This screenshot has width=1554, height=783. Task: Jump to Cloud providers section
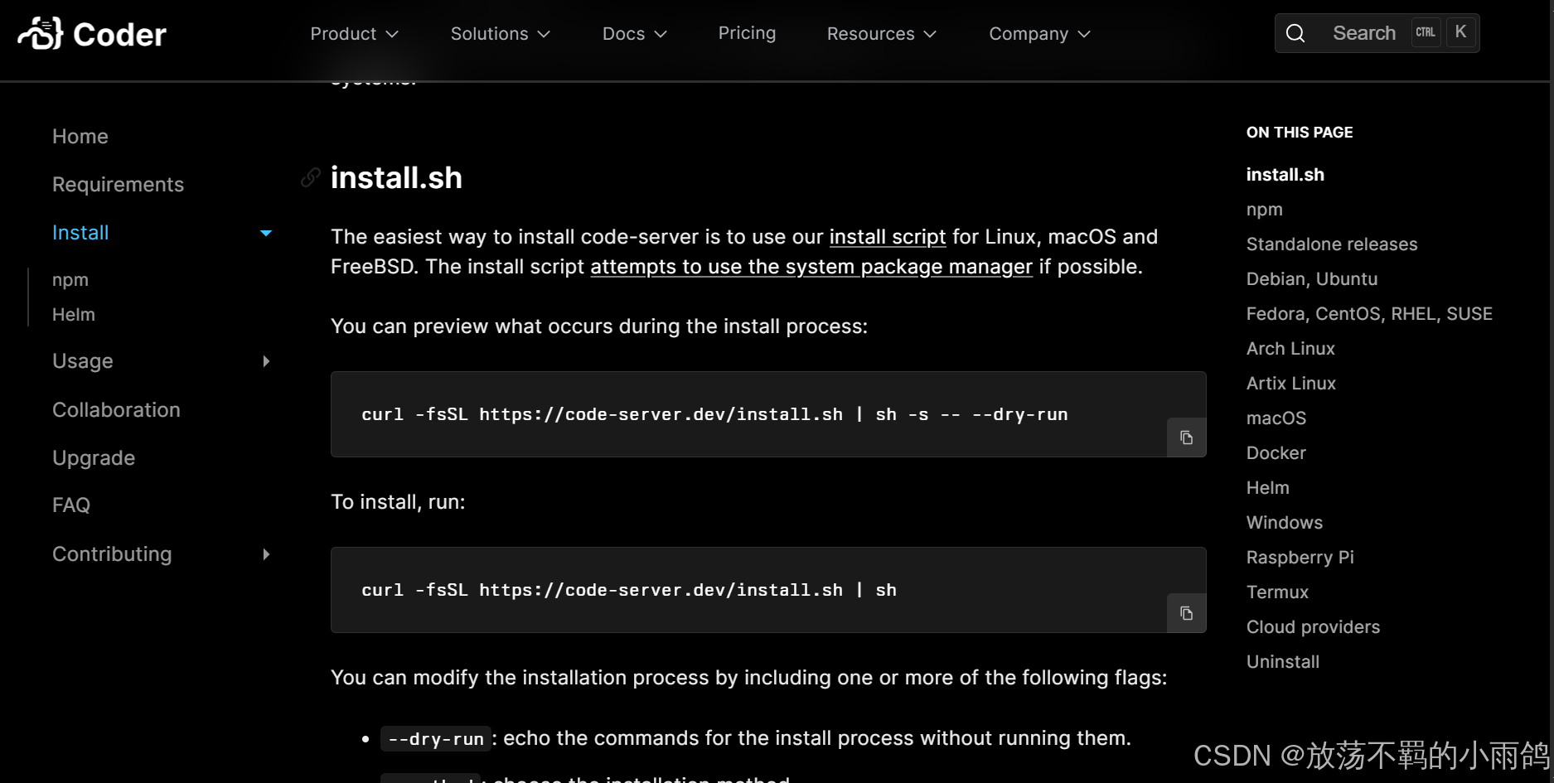[1314, 627]
